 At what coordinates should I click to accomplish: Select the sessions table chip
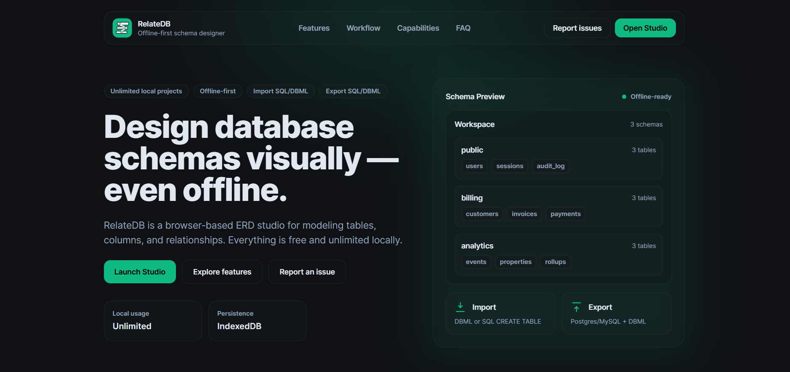tap(510, 166)
